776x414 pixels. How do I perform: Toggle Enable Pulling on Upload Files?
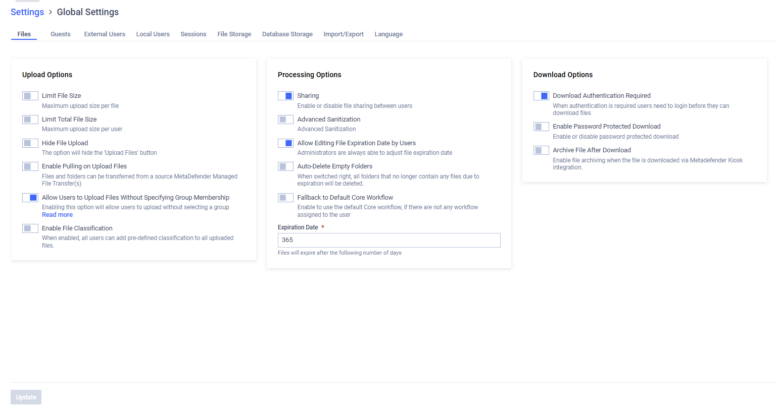click(30, 166)
